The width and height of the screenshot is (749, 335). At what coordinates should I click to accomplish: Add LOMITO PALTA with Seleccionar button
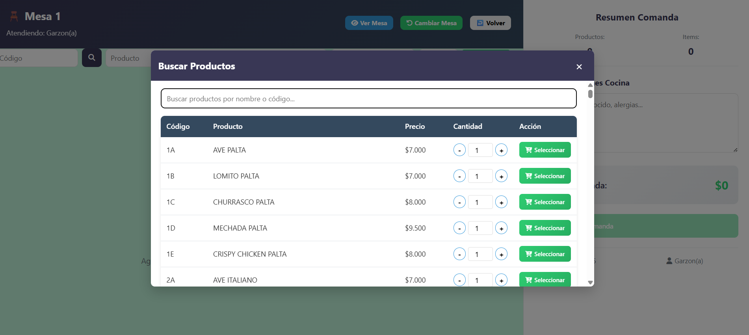coord(545,176)
